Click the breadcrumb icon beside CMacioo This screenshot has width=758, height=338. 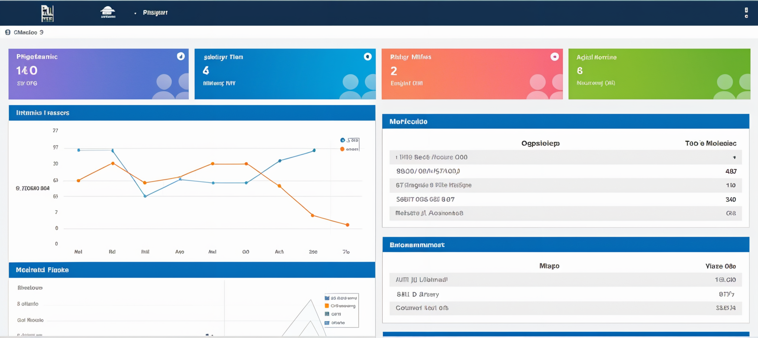click(x=8, y=32)
